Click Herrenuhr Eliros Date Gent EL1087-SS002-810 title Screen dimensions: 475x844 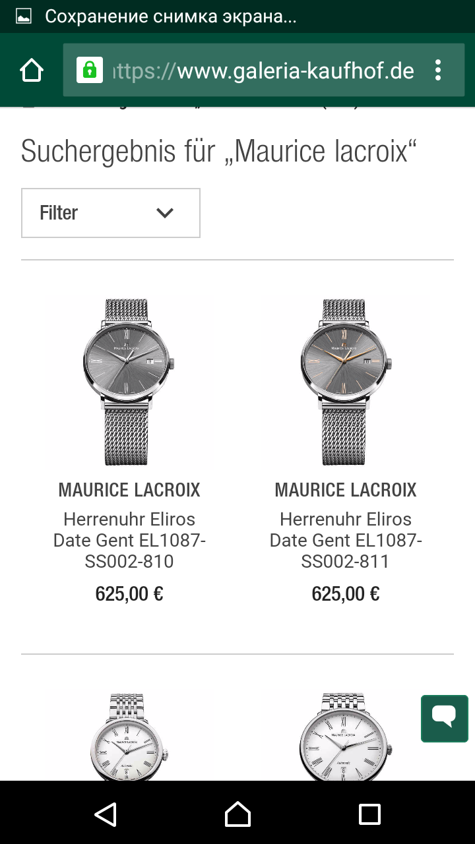(x=129, y=540)
